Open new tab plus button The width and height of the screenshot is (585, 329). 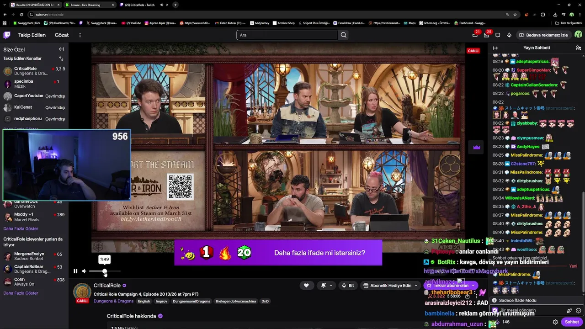coord(175,5)
